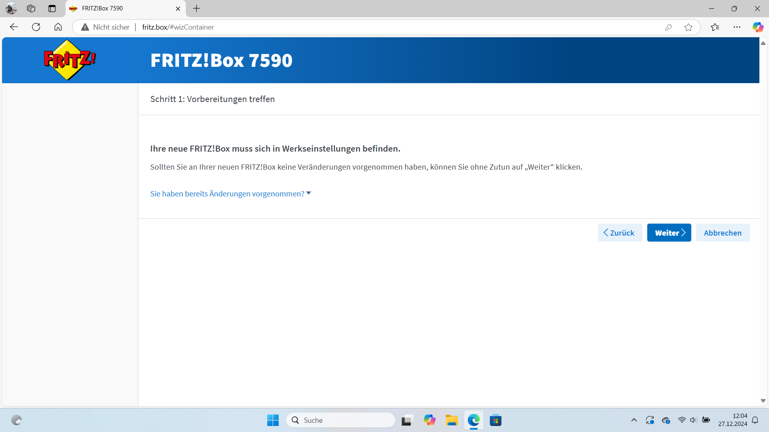This screenshot has height=432, width=769.
Task: Click the 'Nicht sicher' security warning
Action: point(106,27)
